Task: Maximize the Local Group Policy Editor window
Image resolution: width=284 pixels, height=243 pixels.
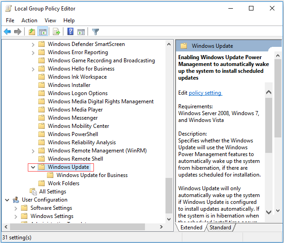Action: pos(251,8)
